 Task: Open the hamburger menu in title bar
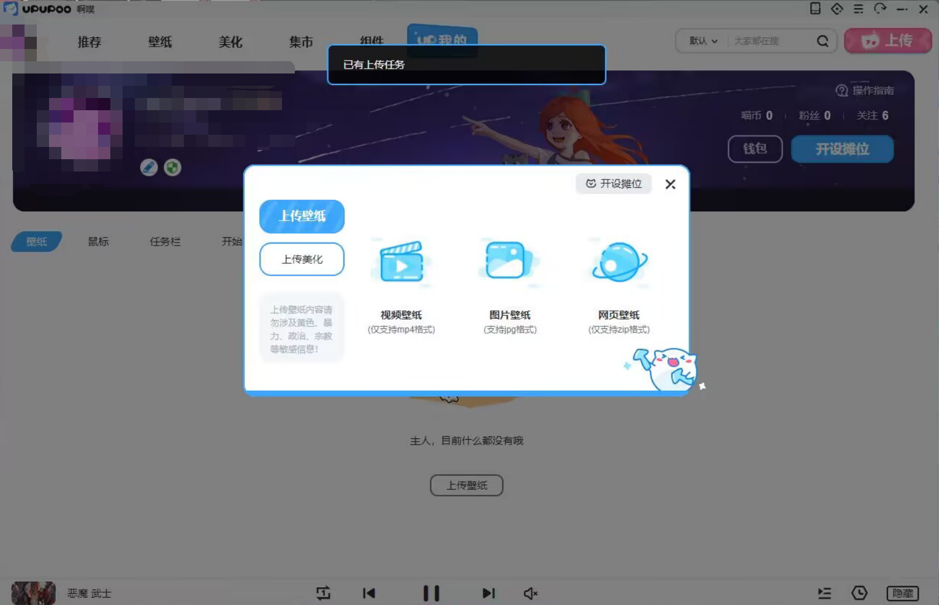coord(858,9)
